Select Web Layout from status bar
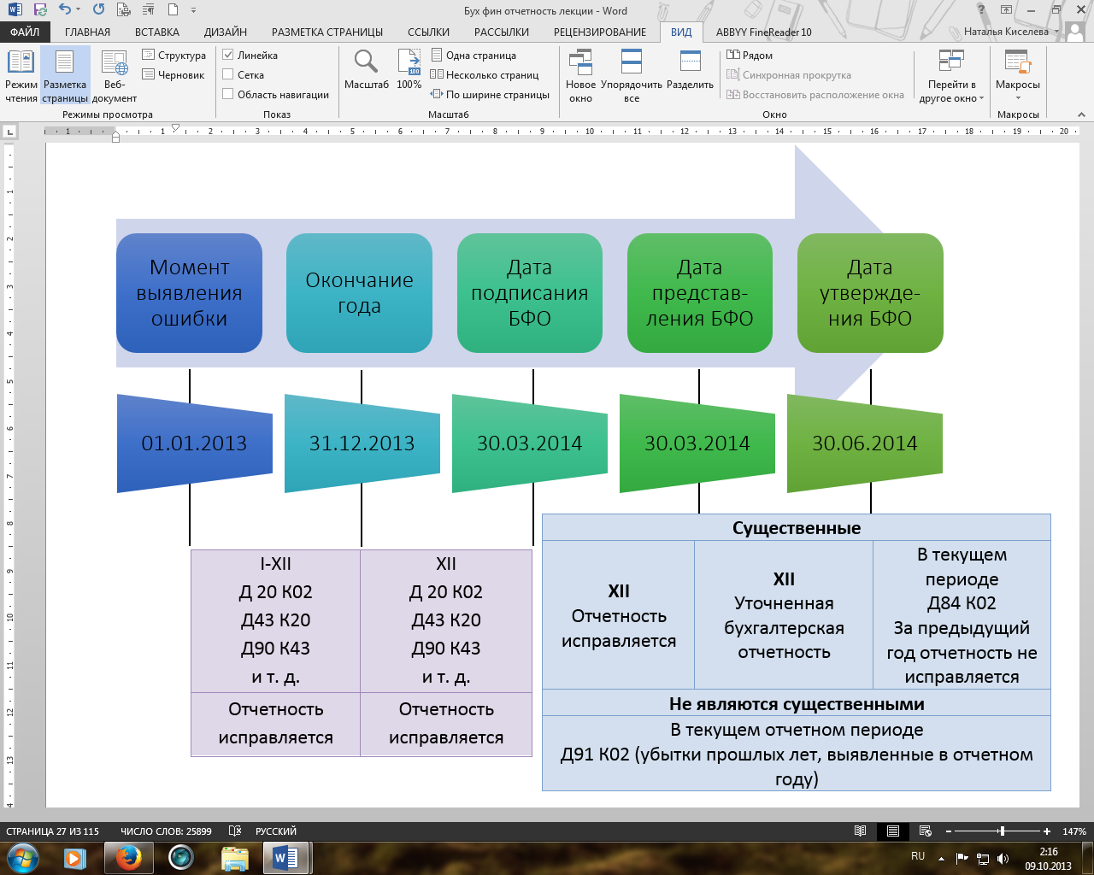 [925, 831]
